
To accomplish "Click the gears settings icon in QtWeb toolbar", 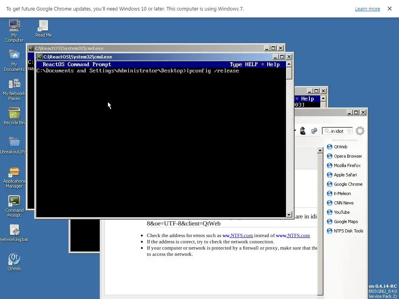I will click(x=314, y=131).
